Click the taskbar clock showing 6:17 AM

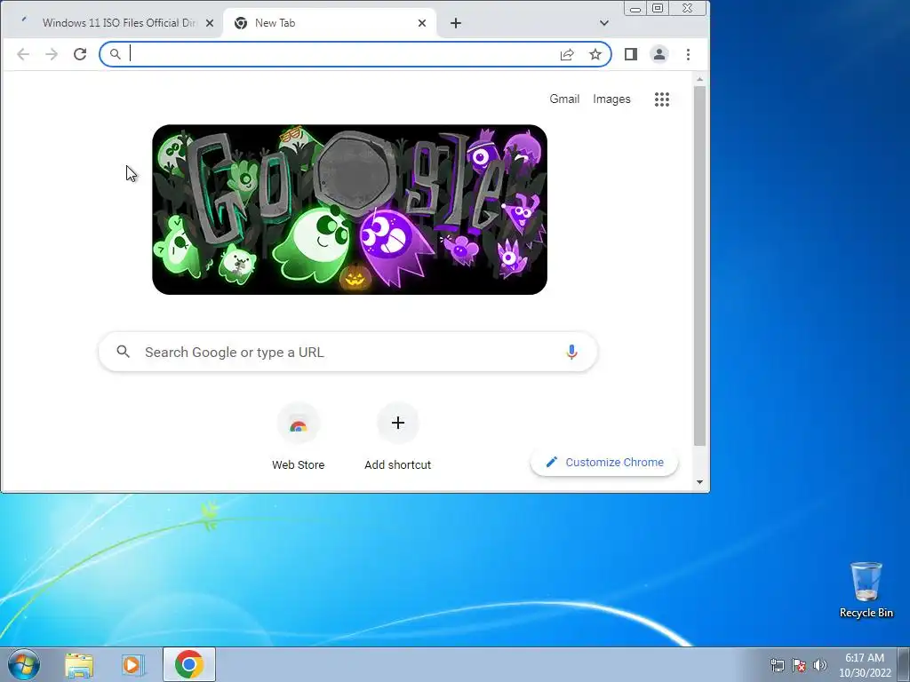click(865, 665)
